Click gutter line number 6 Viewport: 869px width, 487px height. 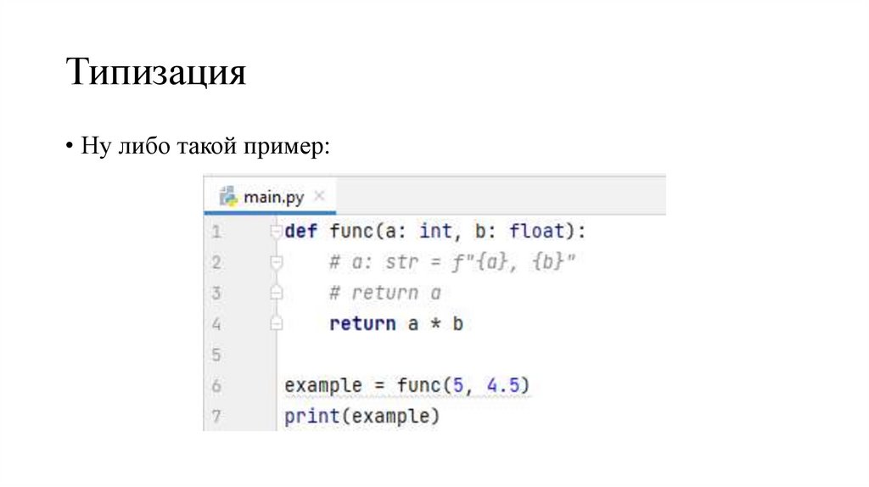[216, 386]
